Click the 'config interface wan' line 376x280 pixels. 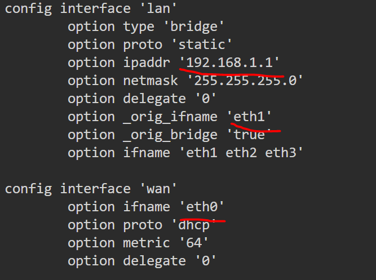(x=91, y=189)
